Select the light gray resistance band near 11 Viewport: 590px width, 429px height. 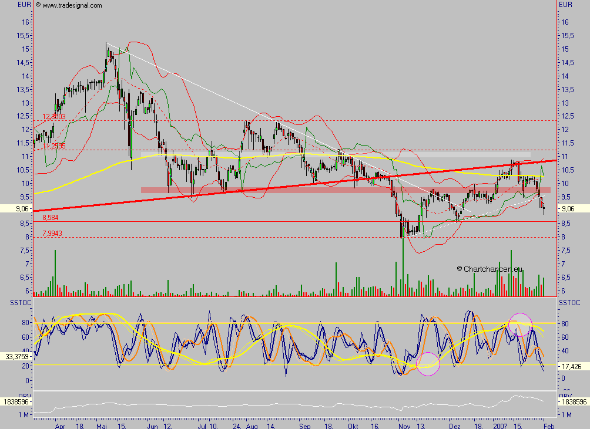coord(336,154)
